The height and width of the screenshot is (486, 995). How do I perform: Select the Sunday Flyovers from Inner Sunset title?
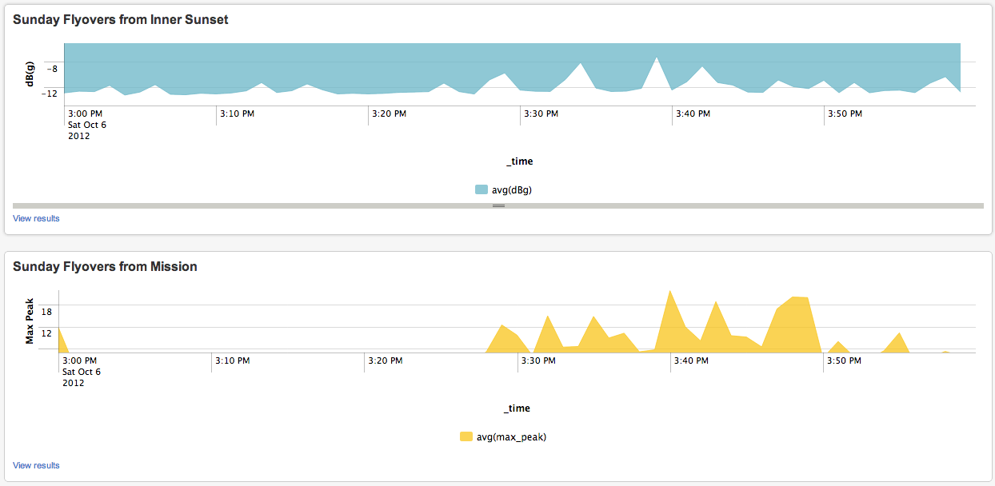(x=121, y=20)
